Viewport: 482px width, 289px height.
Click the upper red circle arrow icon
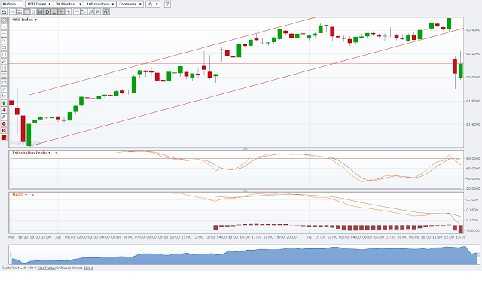[4, 123]
